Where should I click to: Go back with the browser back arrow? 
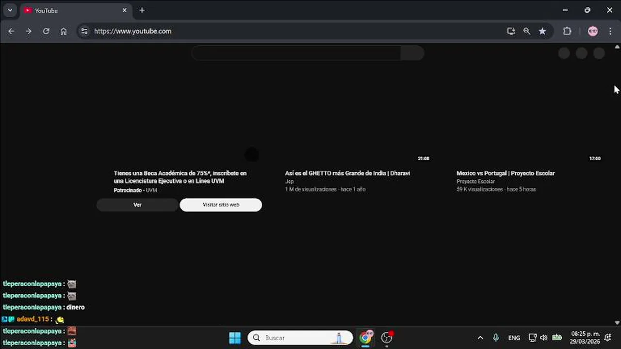point(11,31)
